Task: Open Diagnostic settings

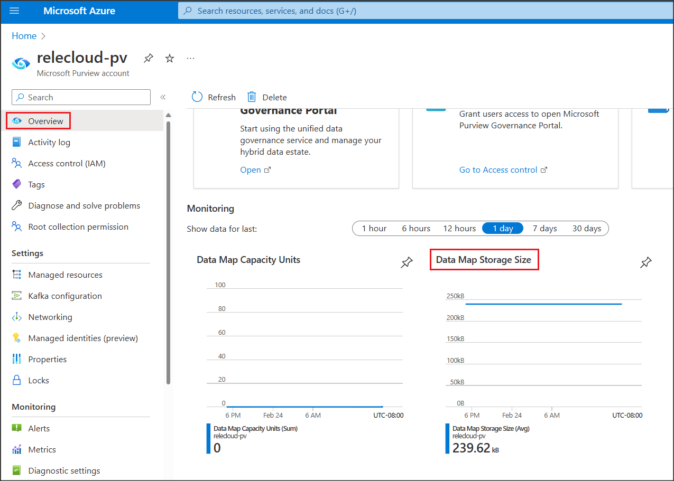Action: pyautogui.click(x=64, y=470)
